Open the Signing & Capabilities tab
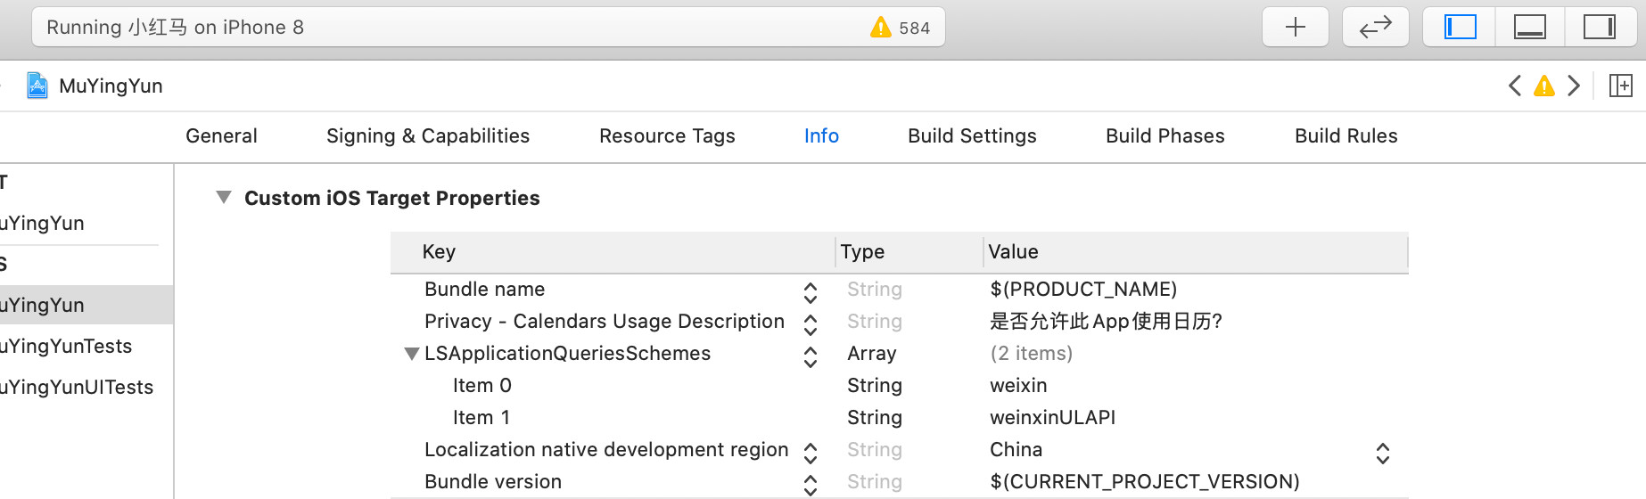Viewport: 1646px width, 499px height. 428,136
